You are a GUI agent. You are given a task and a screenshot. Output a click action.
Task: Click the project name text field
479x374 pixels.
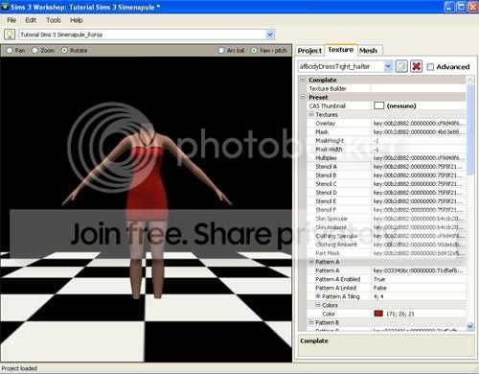pyautogui.click(x=142, y=35)
